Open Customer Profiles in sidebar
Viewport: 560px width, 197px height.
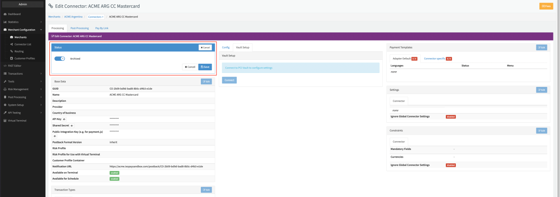click(x=24, y=58)
